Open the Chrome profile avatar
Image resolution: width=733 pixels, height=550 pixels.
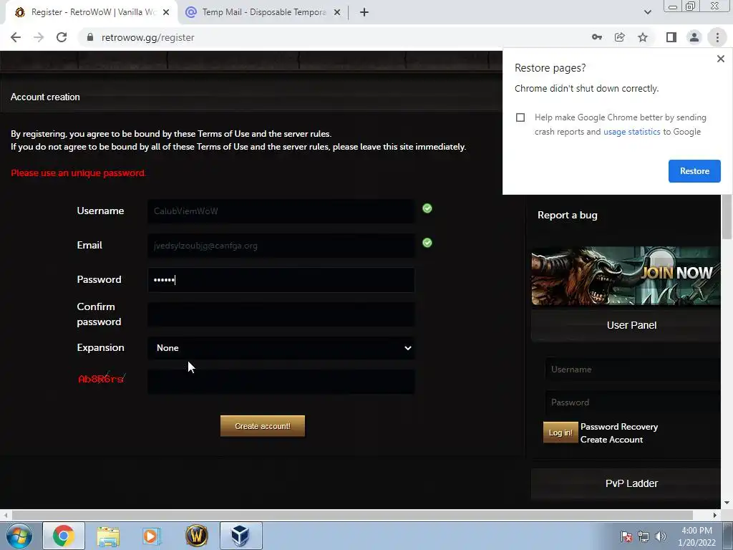click(694, 37)
